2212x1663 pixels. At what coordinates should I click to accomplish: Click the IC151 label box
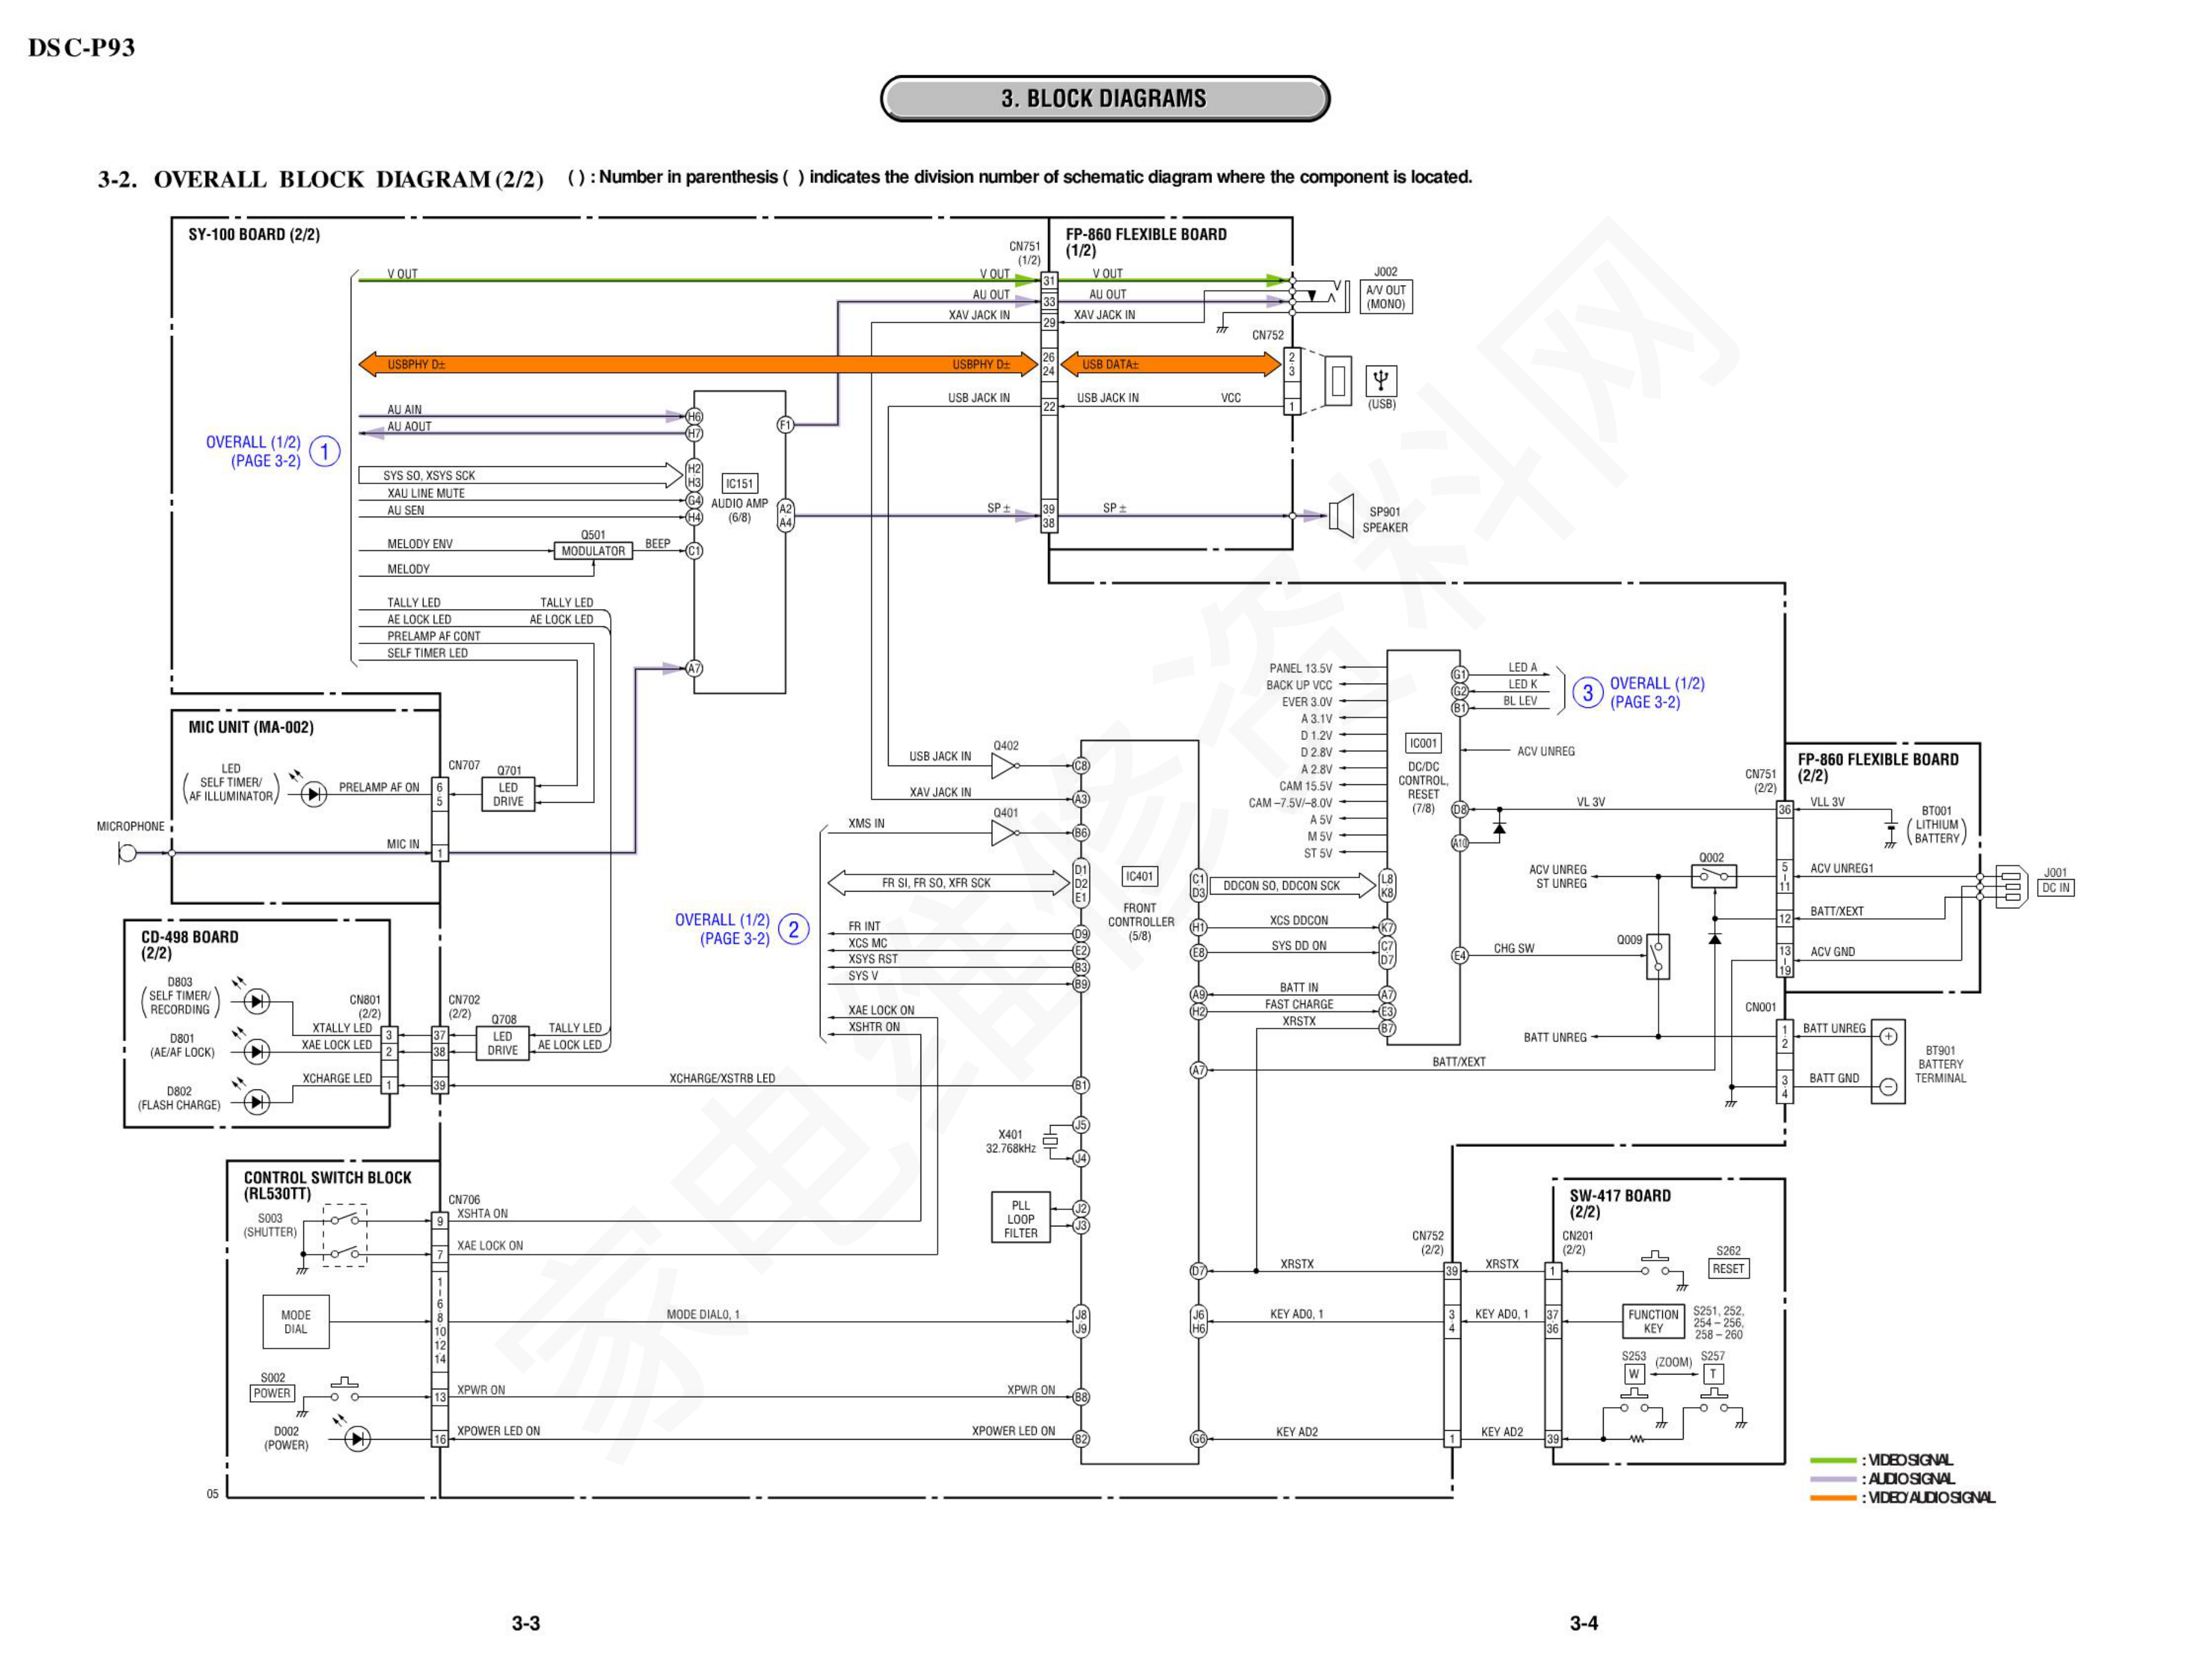click(739, 484)
